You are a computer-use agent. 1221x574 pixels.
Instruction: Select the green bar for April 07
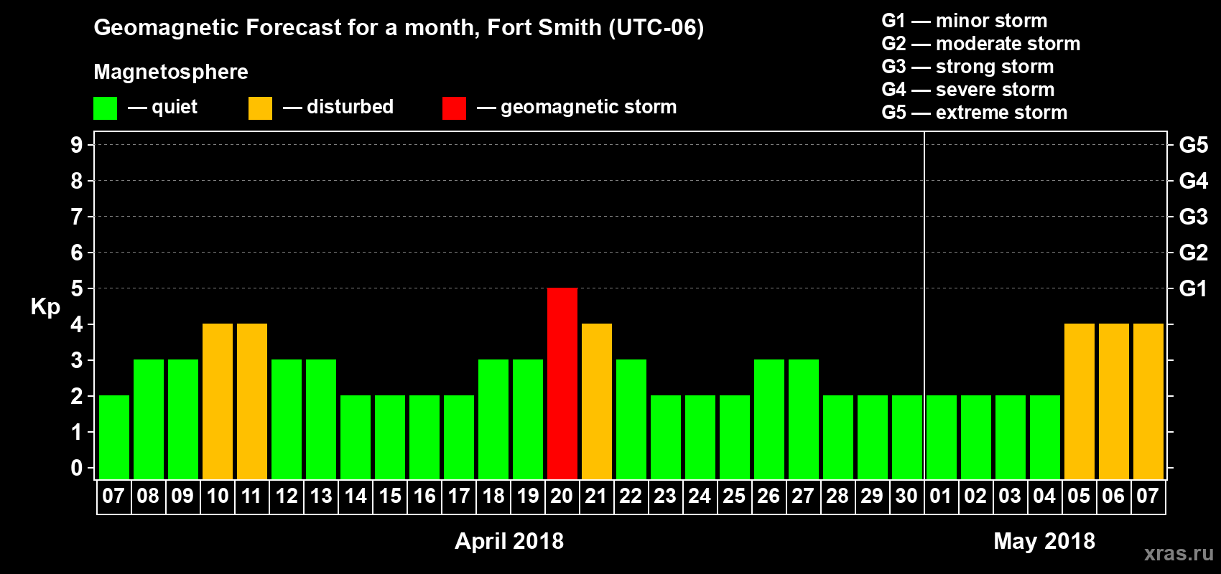pyautogui.click(x=114, y=437)
